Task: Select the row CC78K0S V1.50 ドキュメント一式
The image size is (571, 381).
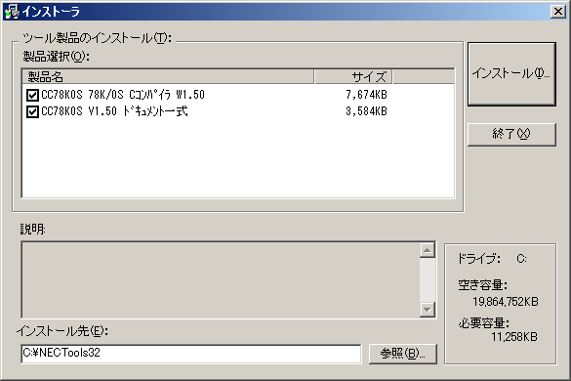Action: tap(238, 111)
